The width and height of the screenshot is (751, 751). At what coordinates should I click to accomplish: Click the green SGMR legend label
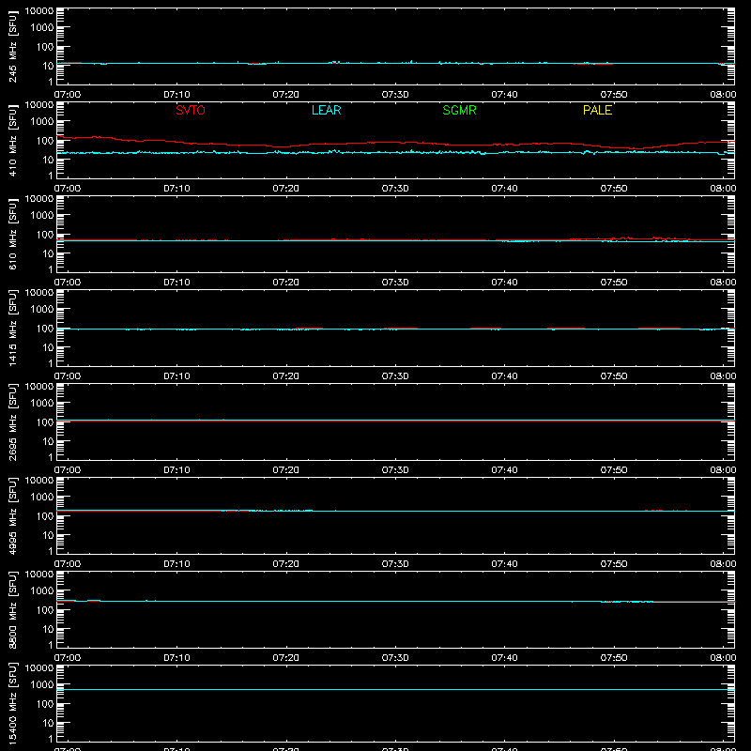tap(459, 110)
